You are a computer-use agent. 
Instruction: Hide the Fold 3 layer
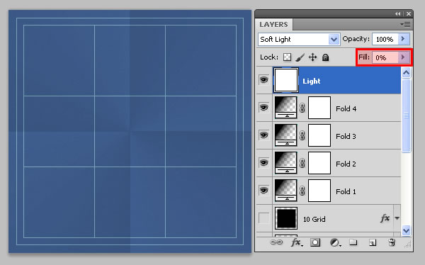tap(263, 135)
